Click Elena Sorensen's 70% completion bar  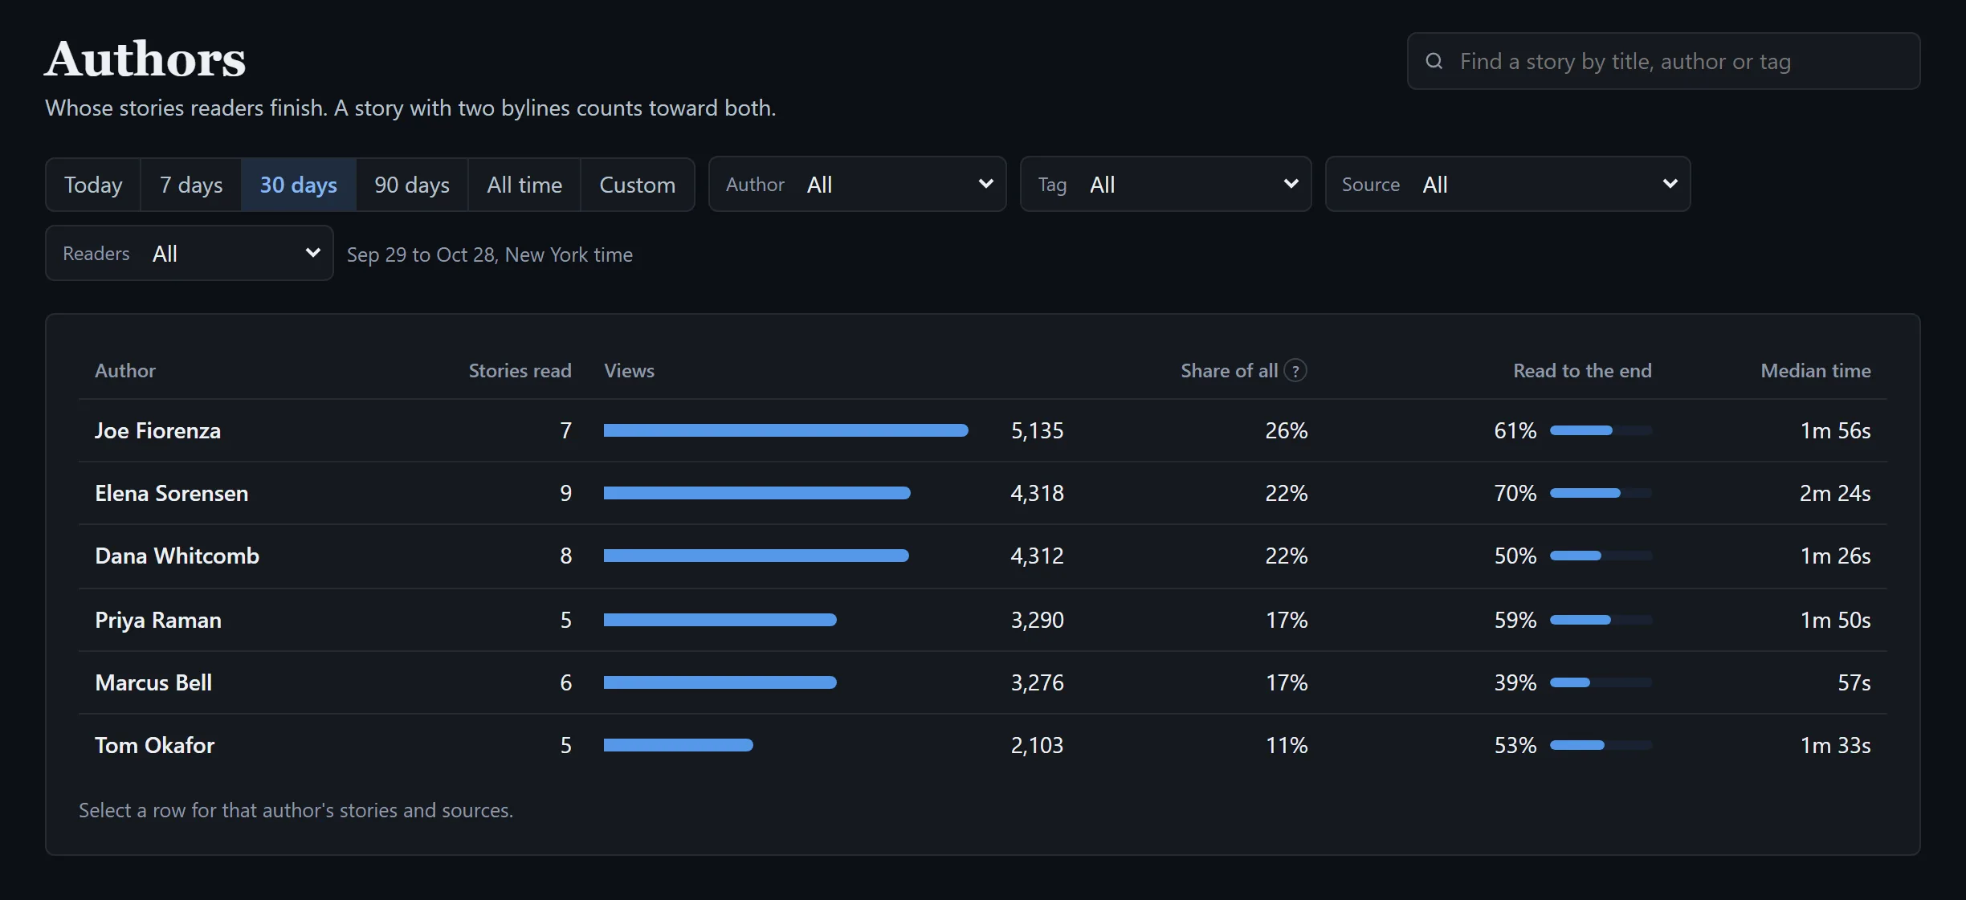(1601, 493)
